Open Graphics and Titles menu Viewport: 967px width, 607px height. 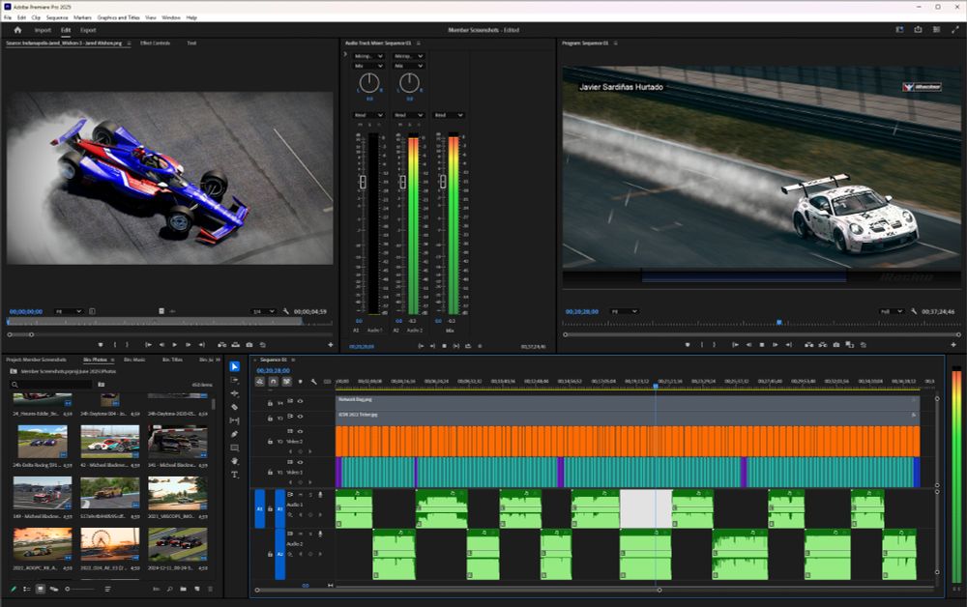[x=118, y=17]
